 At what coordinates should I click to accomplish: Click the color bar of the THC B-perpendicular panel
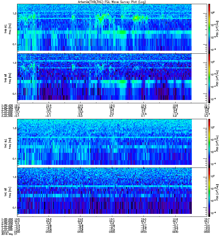pos(209,143)
